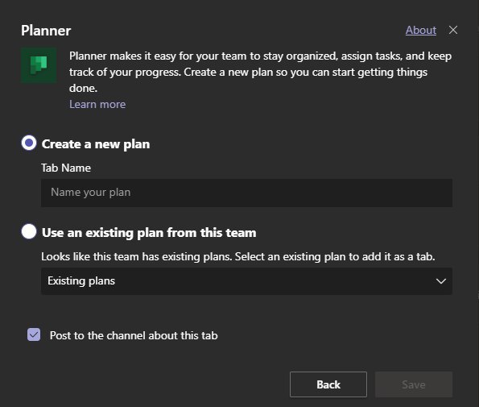Click the Save button
Screen dimensions: 479x407
point(414,384)
